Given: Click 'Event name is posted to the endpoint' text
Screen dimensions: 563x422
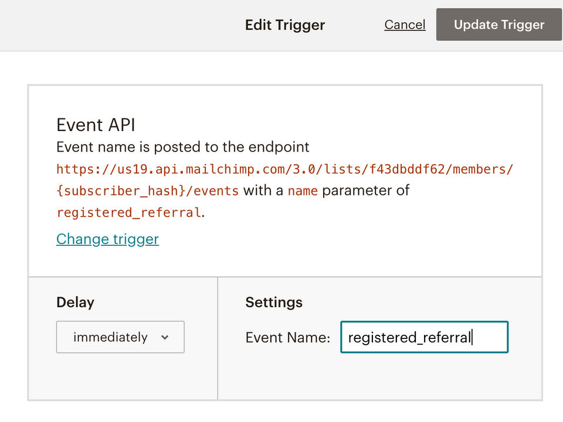Looking at the screenshot, I should coord(183,146).
